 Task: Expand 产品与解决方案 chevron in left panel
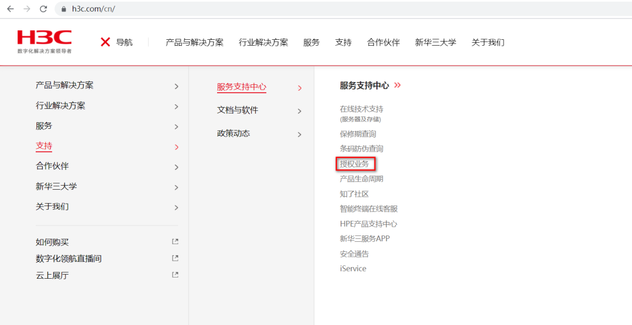[176, 86]
